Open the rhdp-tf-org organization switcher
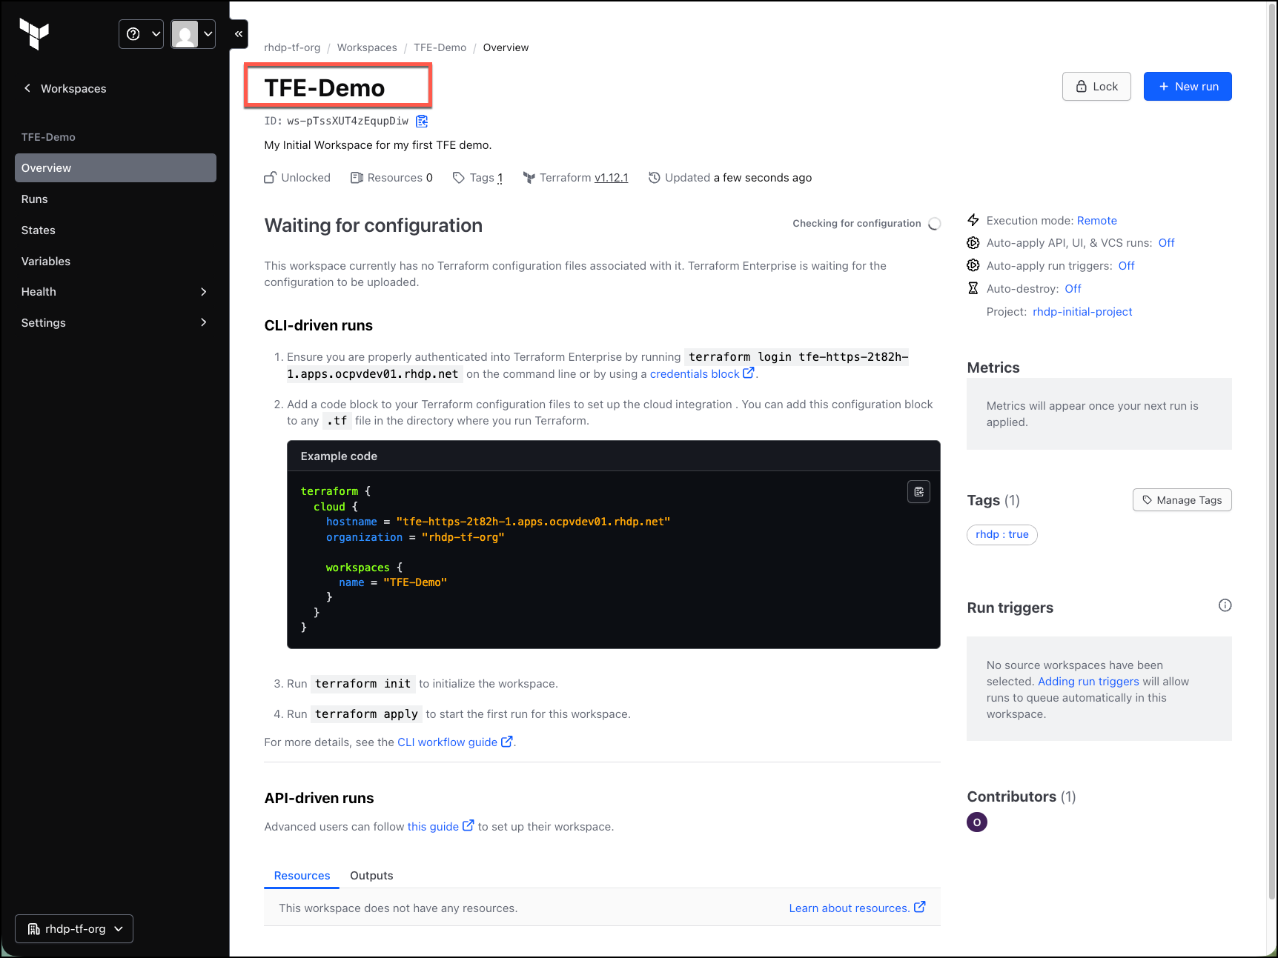The width and height of the screenshot is (1278, 958). point(74,928)
